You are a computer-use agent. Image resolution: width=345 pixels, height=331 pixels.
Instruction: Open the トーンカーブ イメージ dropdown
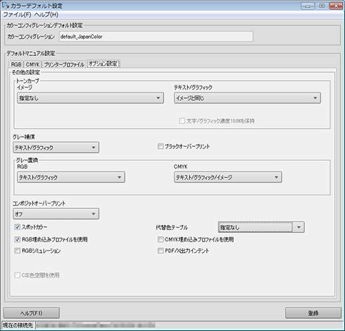[91, 98]
